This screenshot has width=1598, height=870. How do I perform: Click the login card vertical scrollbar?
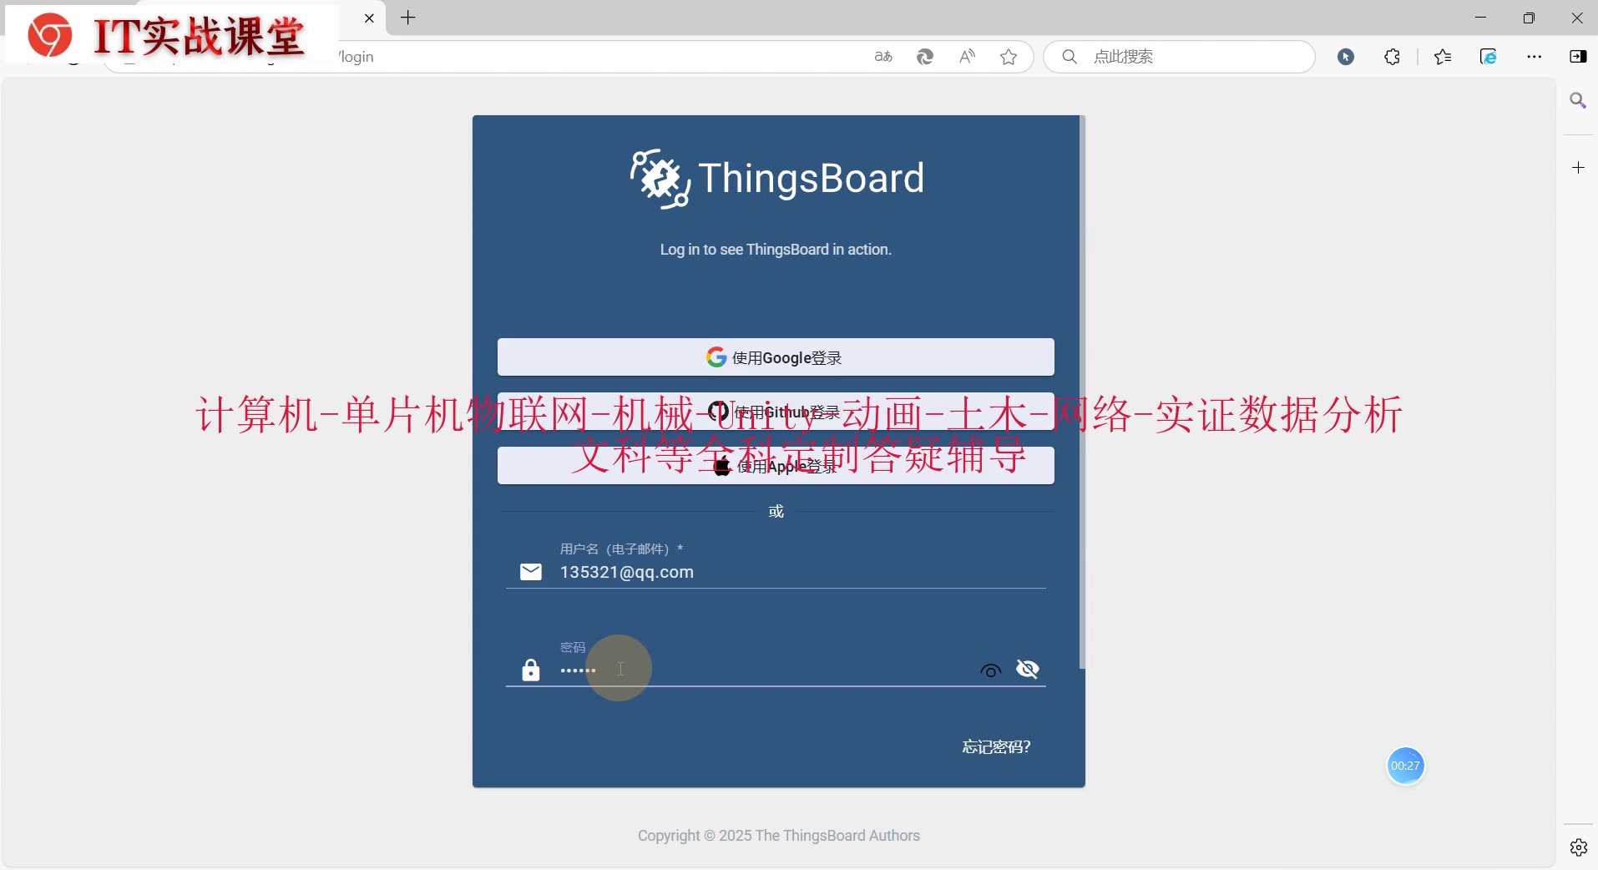pos(1082,392)
